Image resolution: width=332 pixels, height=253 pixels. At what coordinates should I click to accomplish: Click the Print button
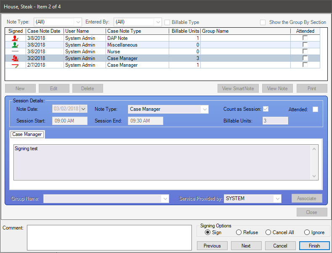[x=312, y=89]
